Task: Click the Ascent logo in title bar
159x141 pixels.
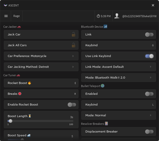Action: point(5,5)
